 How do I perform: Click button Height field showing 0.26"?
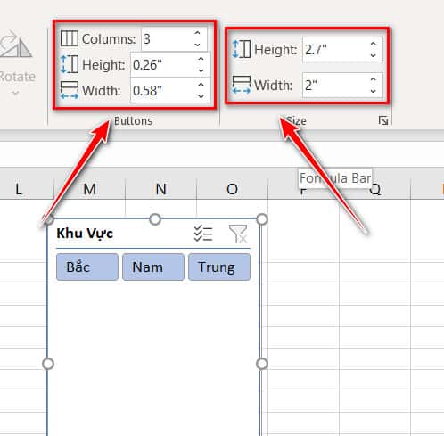coord(170,64)
